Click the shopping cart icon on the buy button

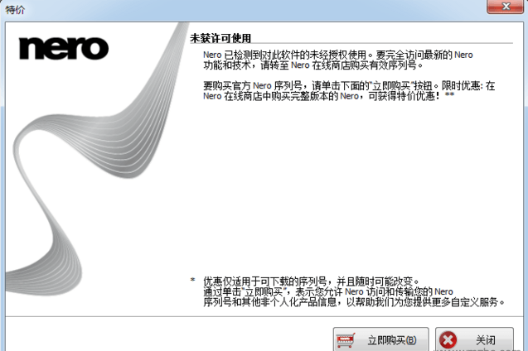(x=347, y=339)
